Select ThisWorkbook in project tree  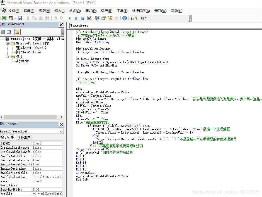(31, 52)
